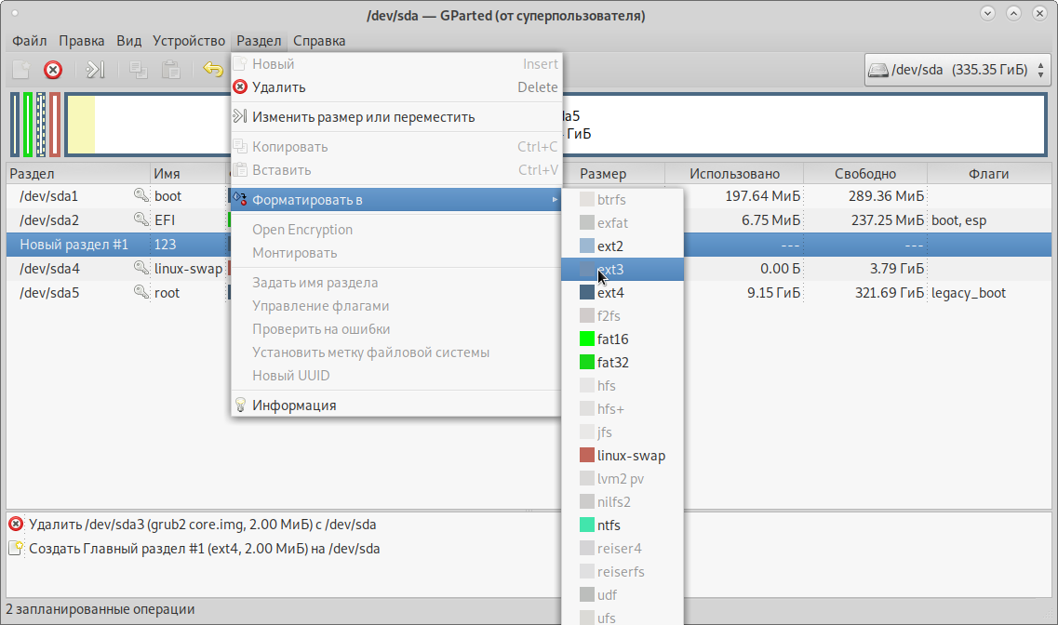
Task: Click the red swap bar in disk map
Action: (x=55, y=125)
